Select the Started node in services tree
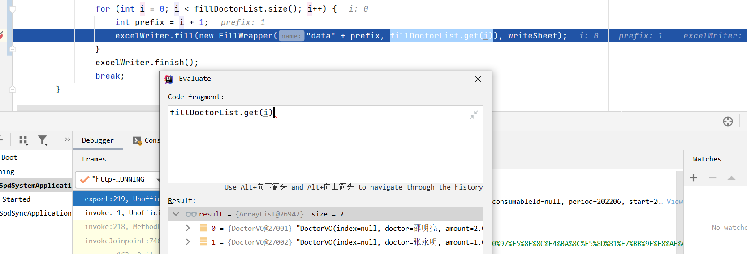This screenshot has height=254, width=747. [x=16, y=199]
